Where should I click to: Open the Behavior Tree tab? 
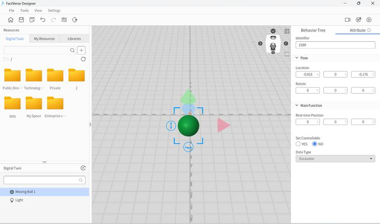pyautogui.click(x=313, y=30)
